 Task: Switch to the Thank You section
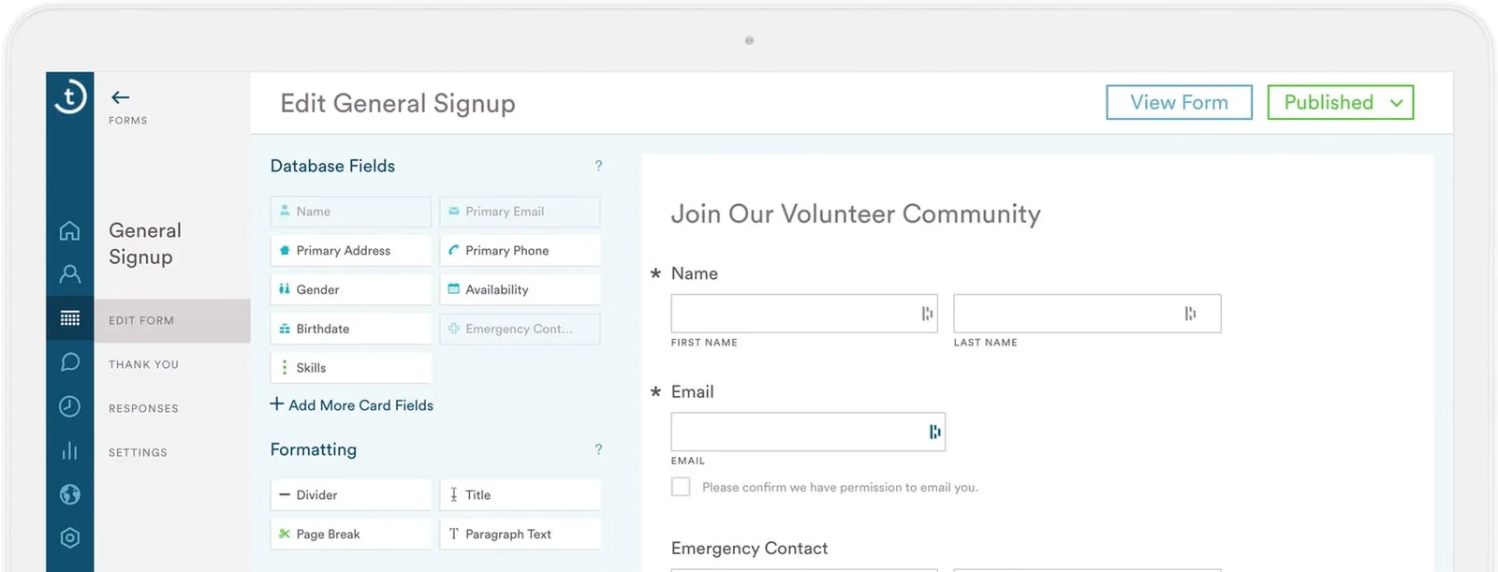(143, 364)
